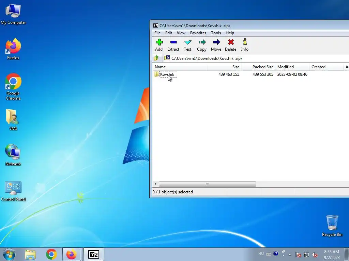Click packed size 439 553 305
The height and width of the screenshot is (261, 349).
click(263, 74)
